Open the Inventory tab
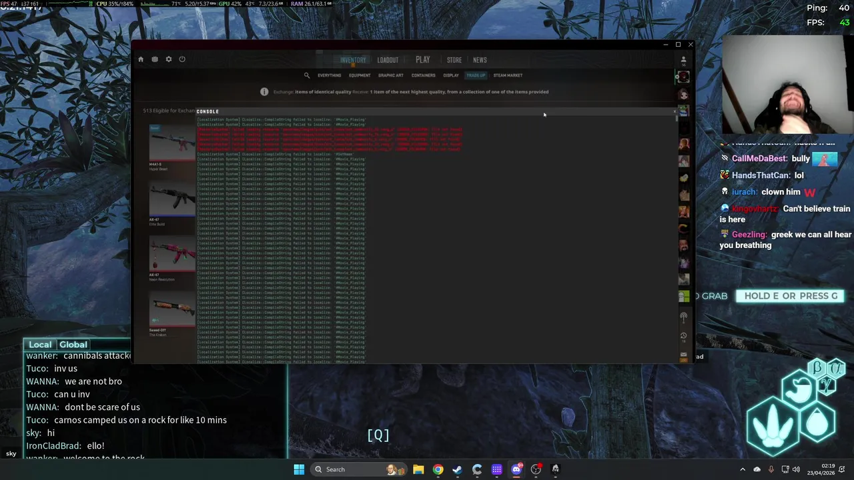The width and height of the screenshot is (854, 480). click(353, 60)
